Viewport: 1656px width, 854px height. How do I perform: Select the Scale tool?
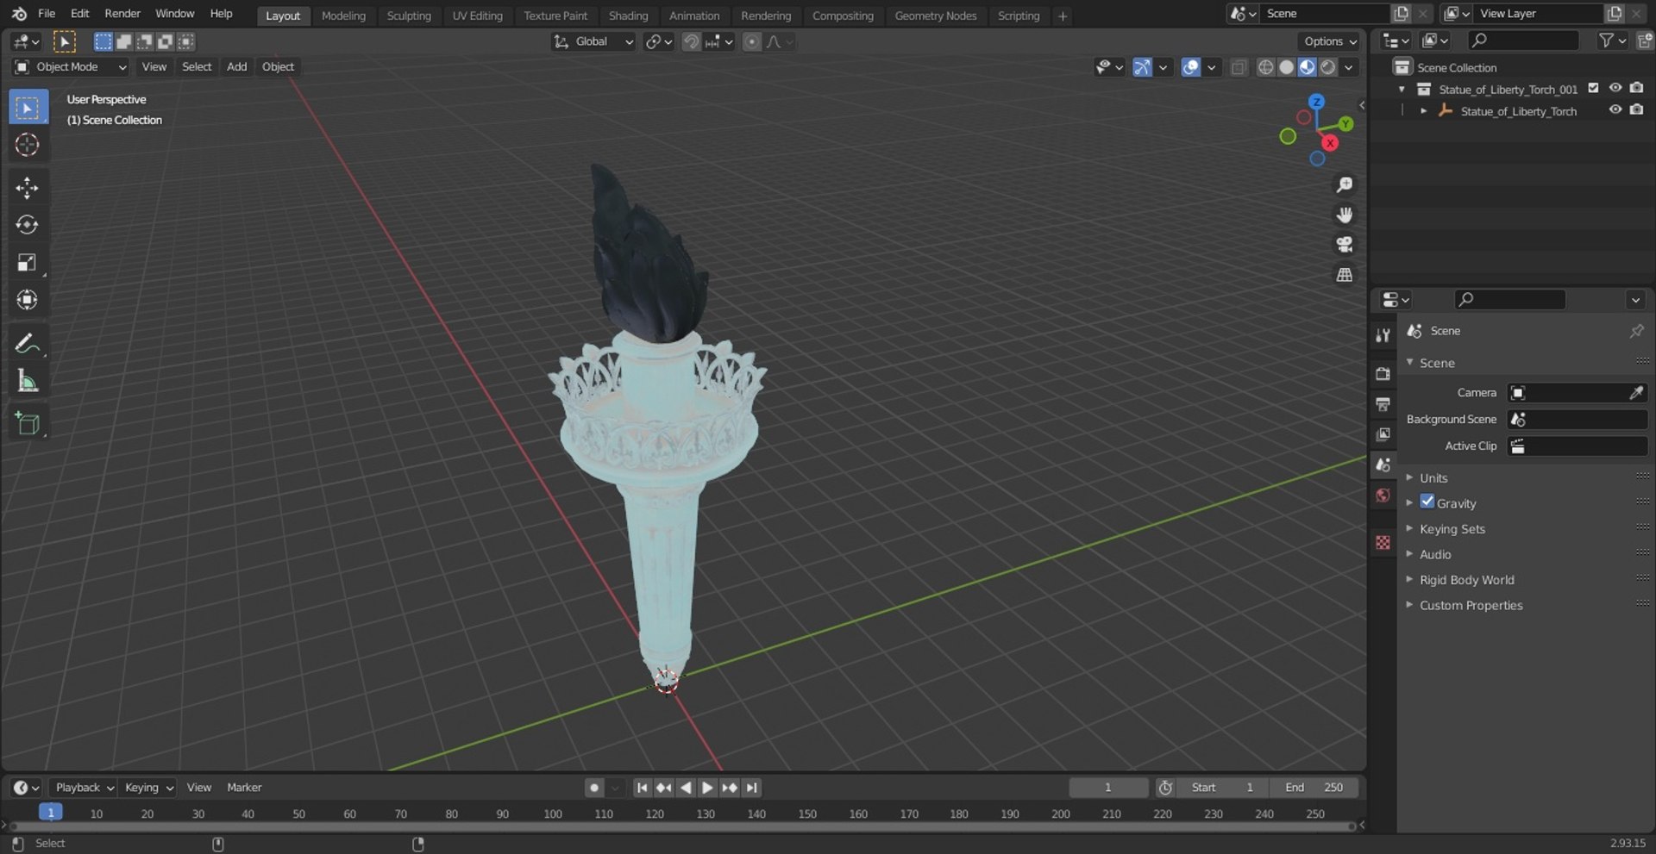click(x=27, y=263)
